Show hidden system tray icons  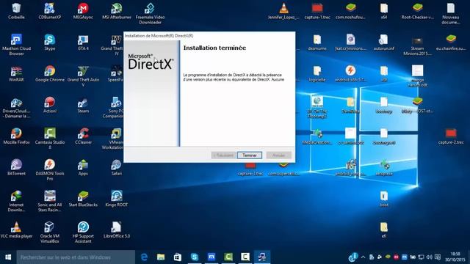[363, 257]
